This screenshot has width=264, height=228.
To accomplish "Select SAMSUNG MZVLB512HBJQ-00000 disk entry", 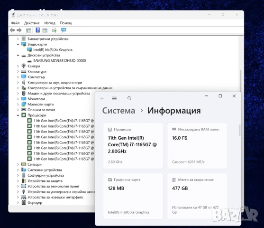I will 59,61.
